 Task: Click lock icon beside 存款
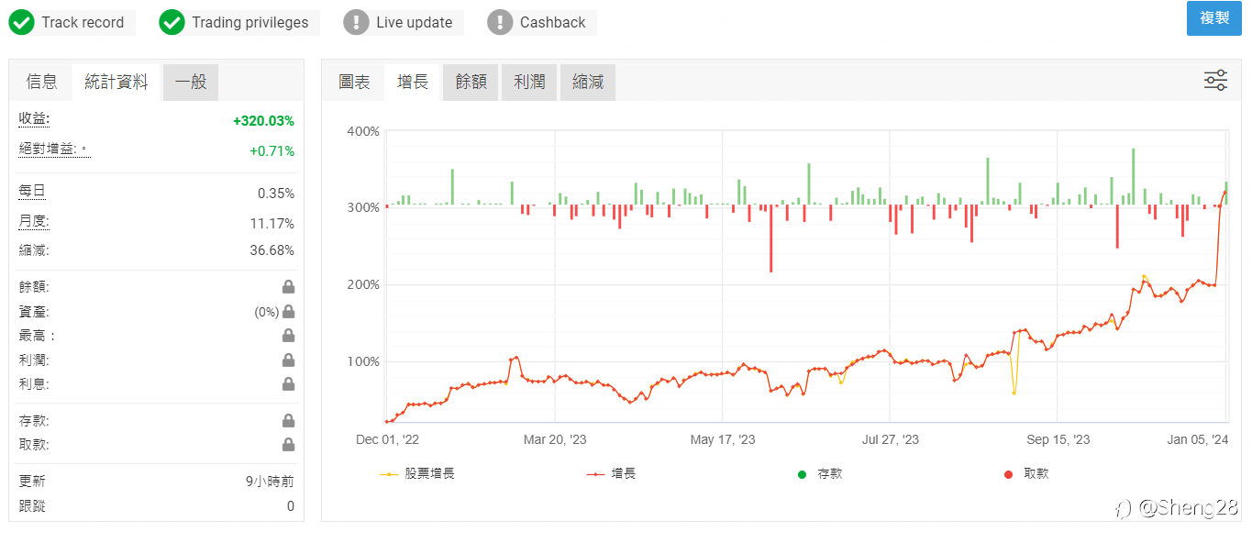(x=288, y=421)
